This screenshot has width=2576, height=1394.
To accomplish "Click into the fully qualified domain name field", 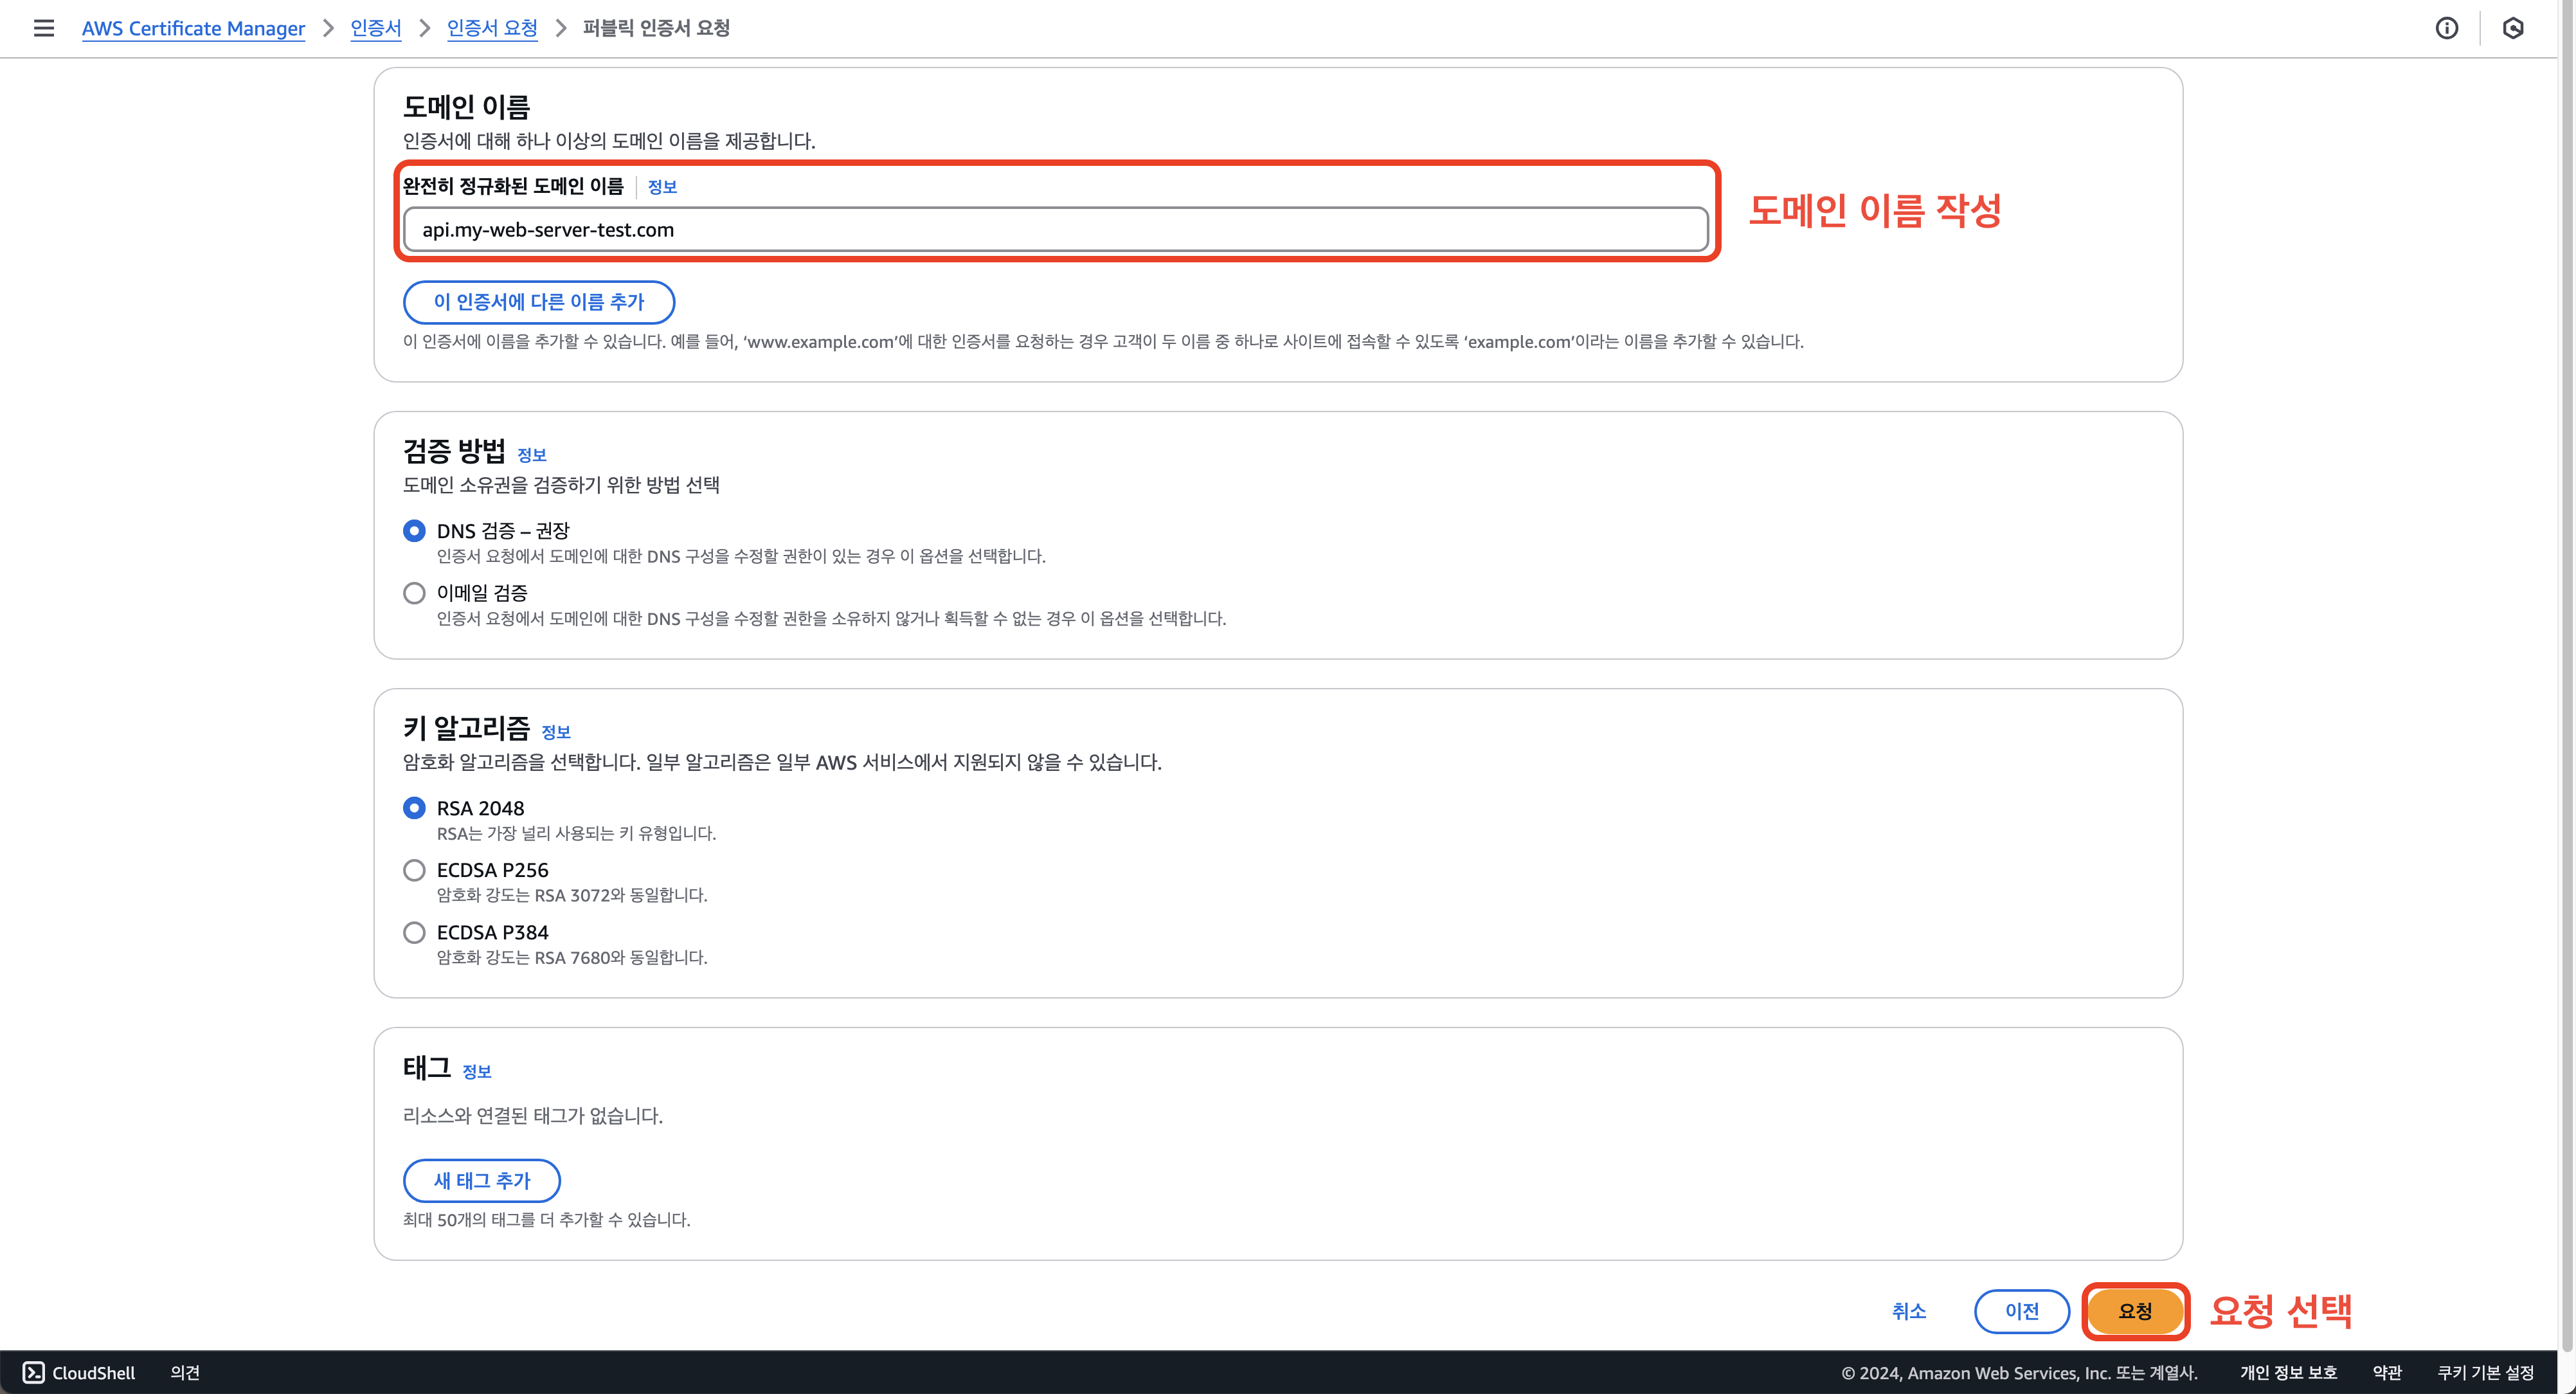I will pos(1055,230).
